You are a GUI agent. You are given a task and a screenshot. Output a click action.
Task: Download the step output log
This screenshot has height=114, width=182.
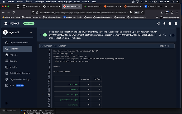[173, 35]
